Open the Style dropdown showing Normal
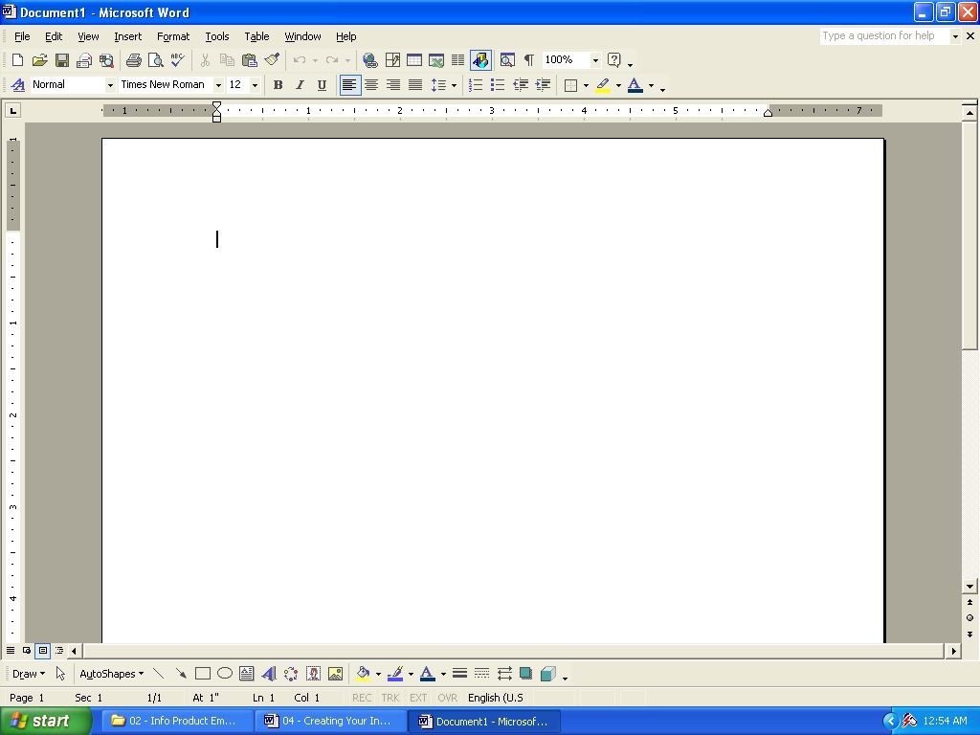 110,85
